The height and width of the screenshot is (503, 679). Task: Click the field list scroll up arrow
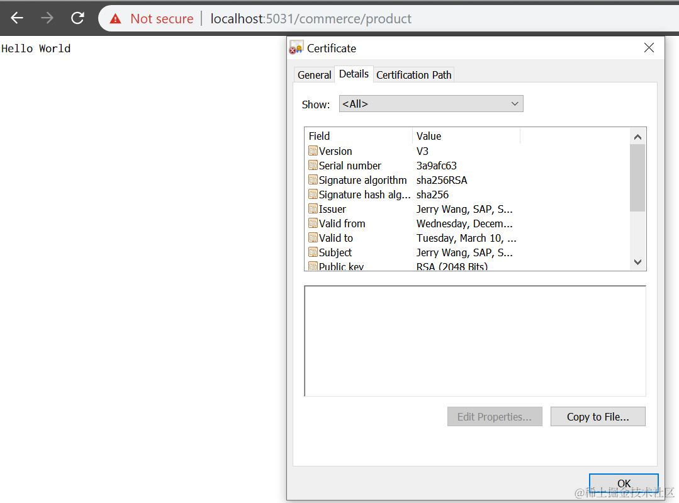637,137
